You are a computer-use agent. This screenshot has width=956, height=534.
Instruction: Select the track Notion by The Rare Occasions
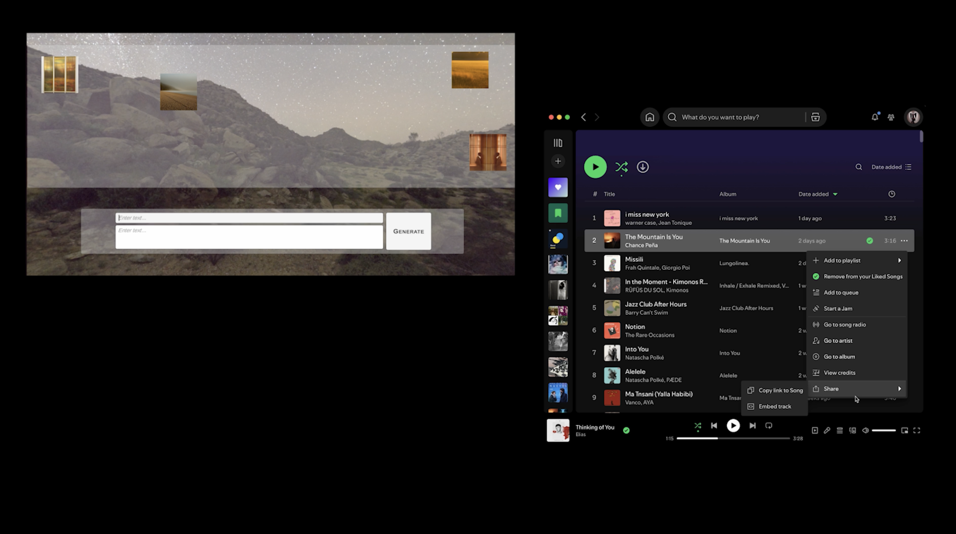749,331
